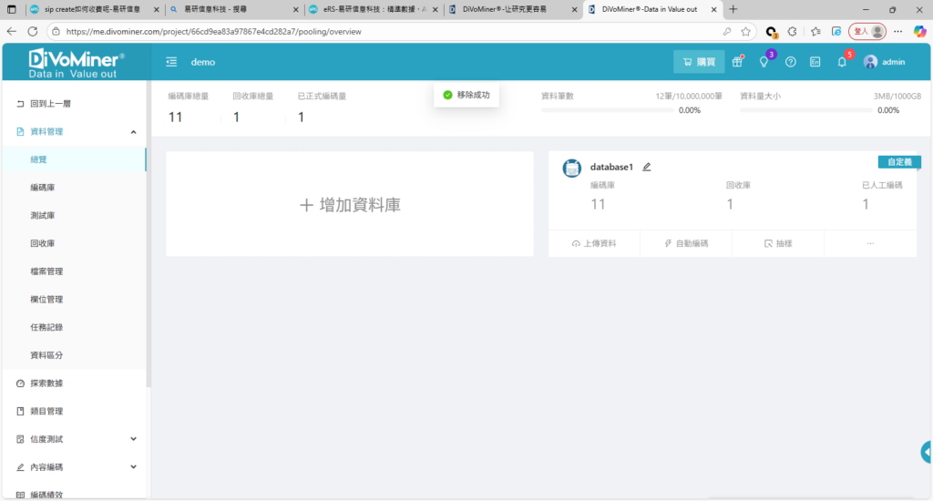Click 自動編碼 on database1 card
933x501 pixels.
[686, 244]
